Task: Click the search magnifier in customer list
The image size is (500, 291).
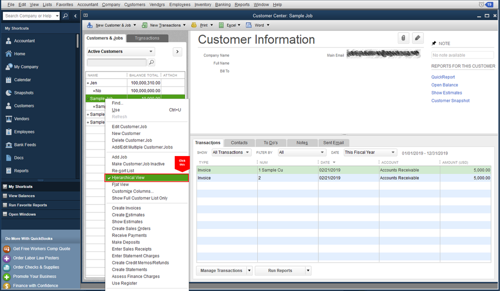Action: (x=151, y=62)
